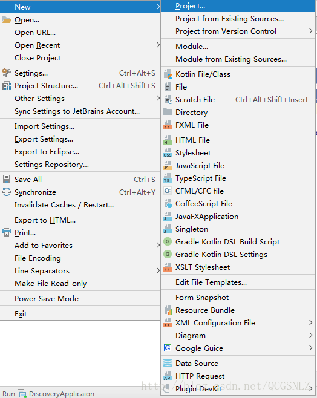
Task: Click the XSLT Stylesheet icon
Action: pyautogui.click(x=168, y=267)
